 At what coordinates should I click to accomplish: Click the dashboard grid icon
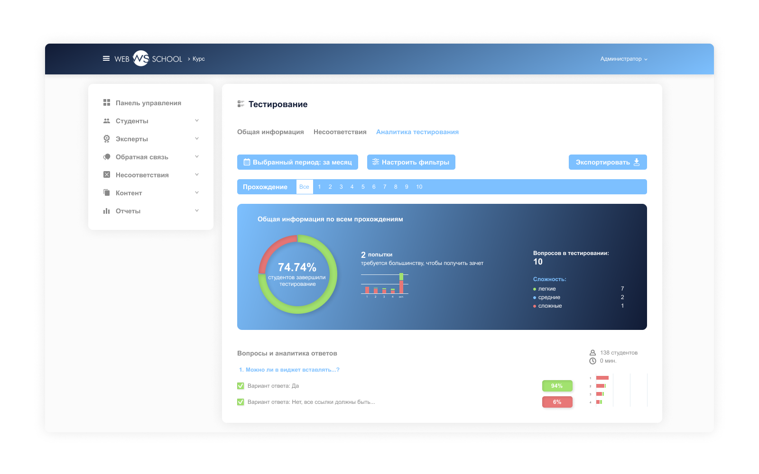point(107,103)
